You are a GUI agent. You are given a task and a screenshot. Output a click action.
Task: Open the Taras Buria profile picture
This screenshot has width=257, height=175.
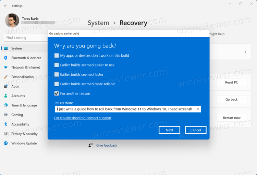(12, 20)
